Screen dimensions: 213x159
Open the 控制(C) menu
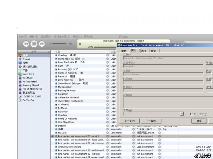click(46, 37)
